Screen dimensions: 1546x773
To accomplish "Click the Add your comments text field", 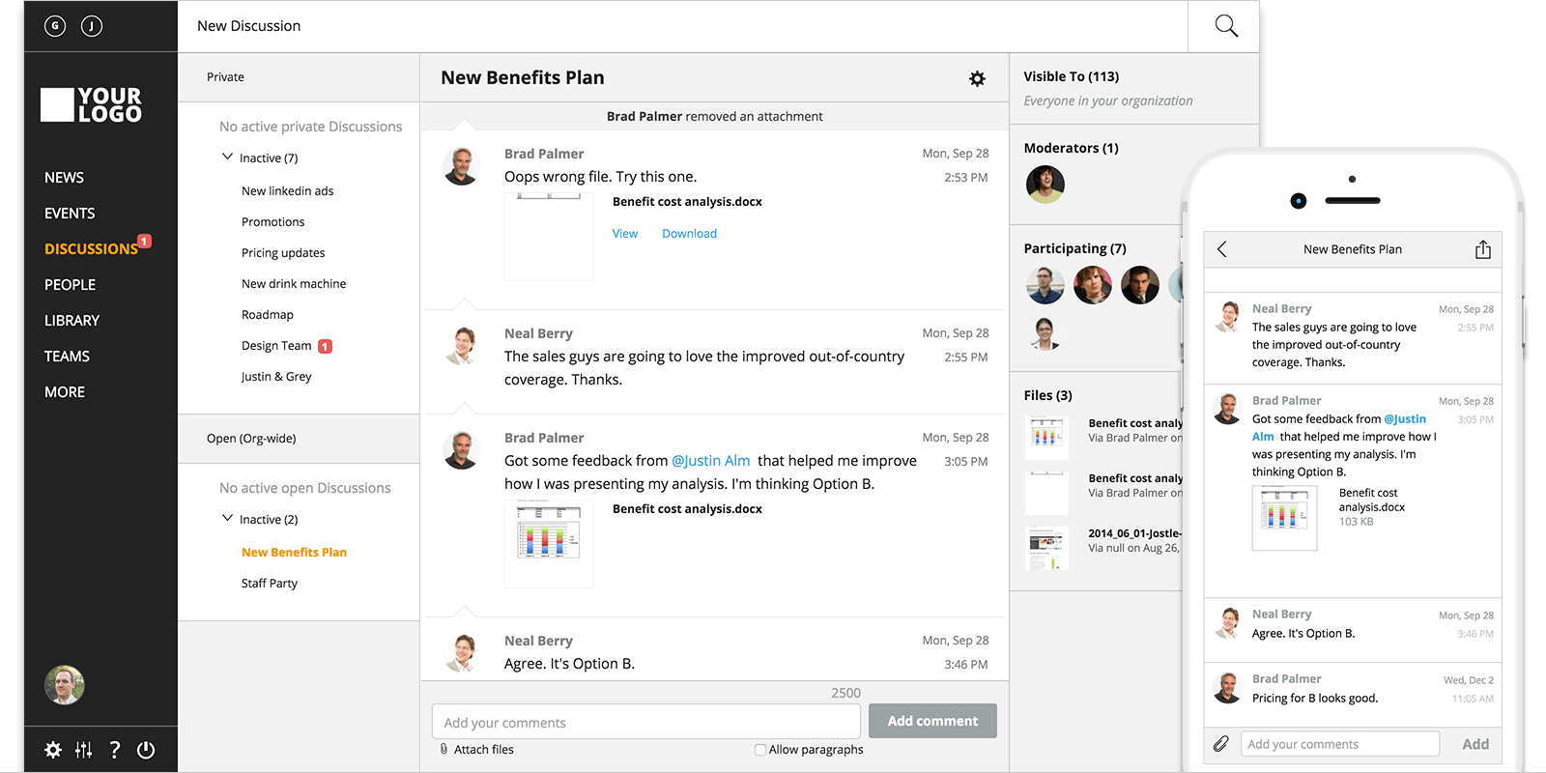I will 645,723.
